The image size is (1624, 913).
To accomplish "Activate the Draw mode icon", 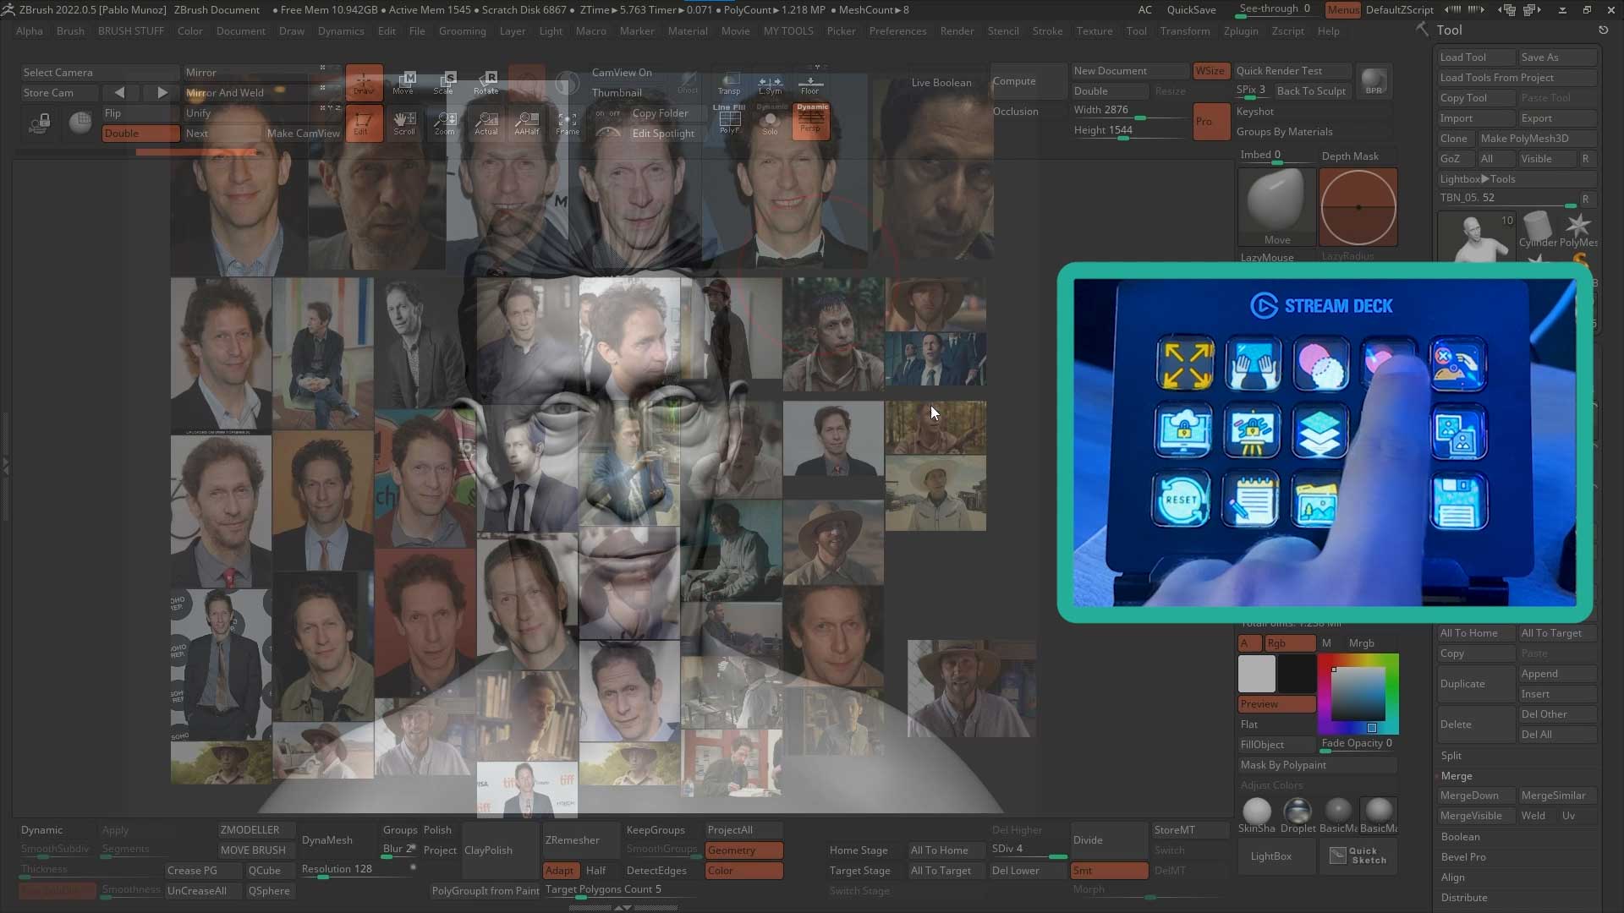I will 364,83.
